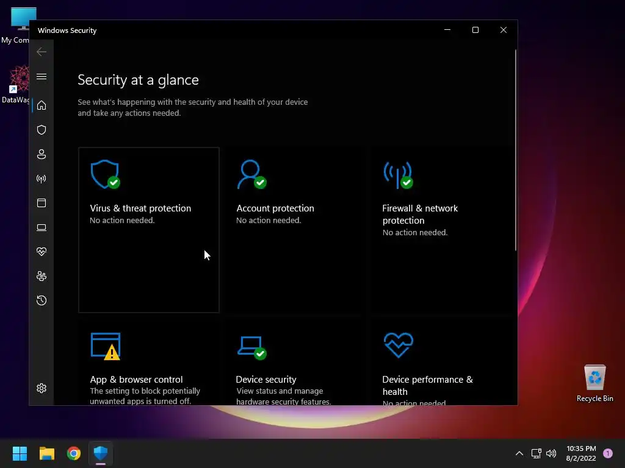Minimize the Windows Security window
This screenshot has width=625, height=468.
447,30
